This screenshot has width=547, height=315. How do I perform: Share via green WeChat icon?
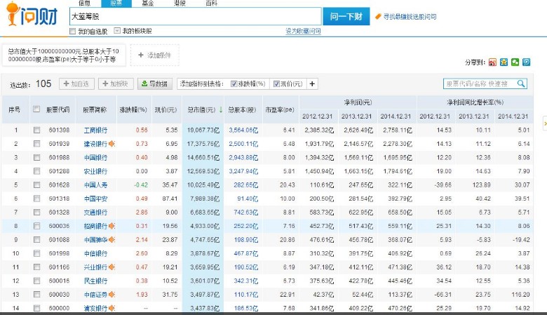(x=515, y=62)
